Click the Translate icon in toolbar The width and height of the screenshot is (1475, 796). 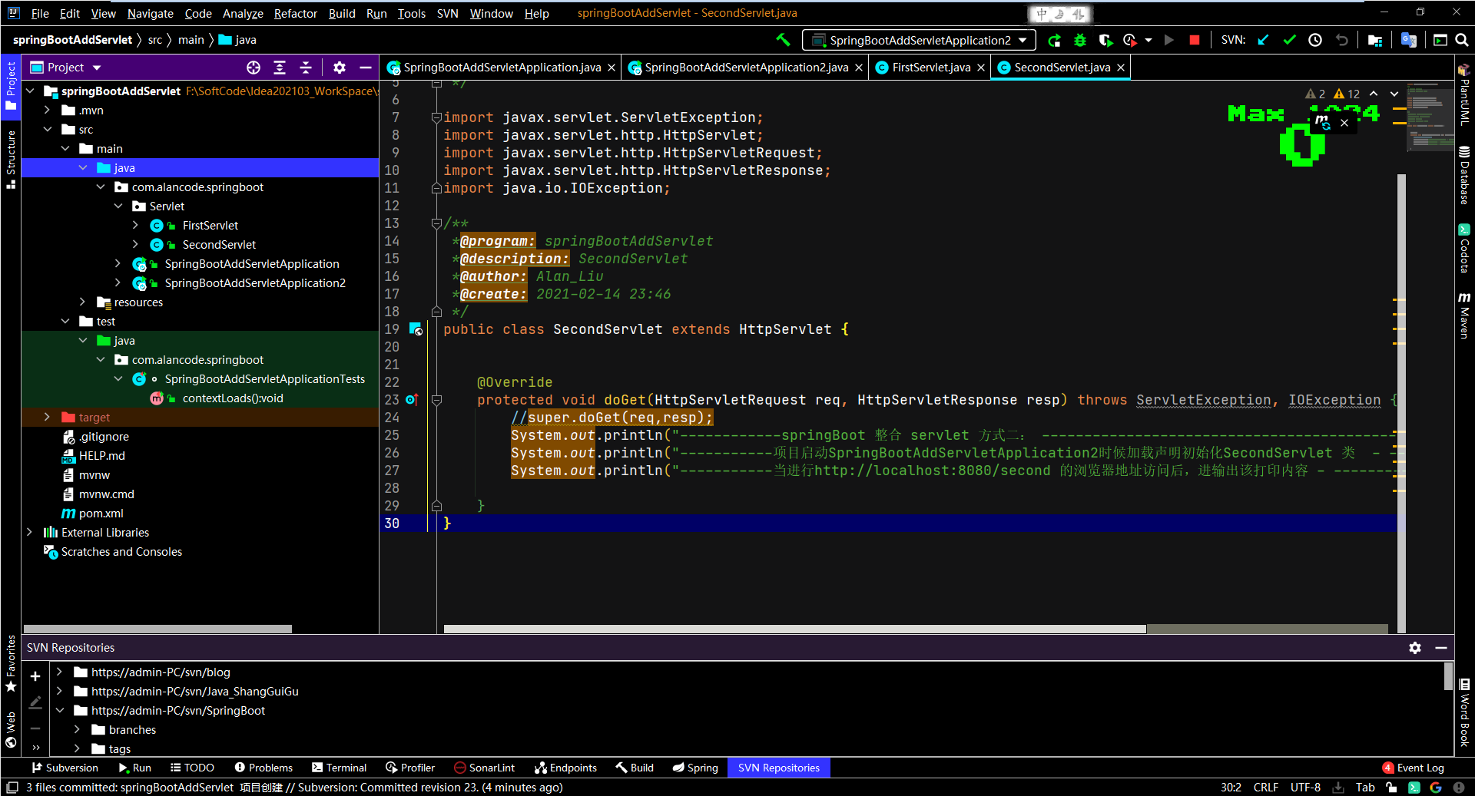pyautogui.click(x=1408, y=40)
